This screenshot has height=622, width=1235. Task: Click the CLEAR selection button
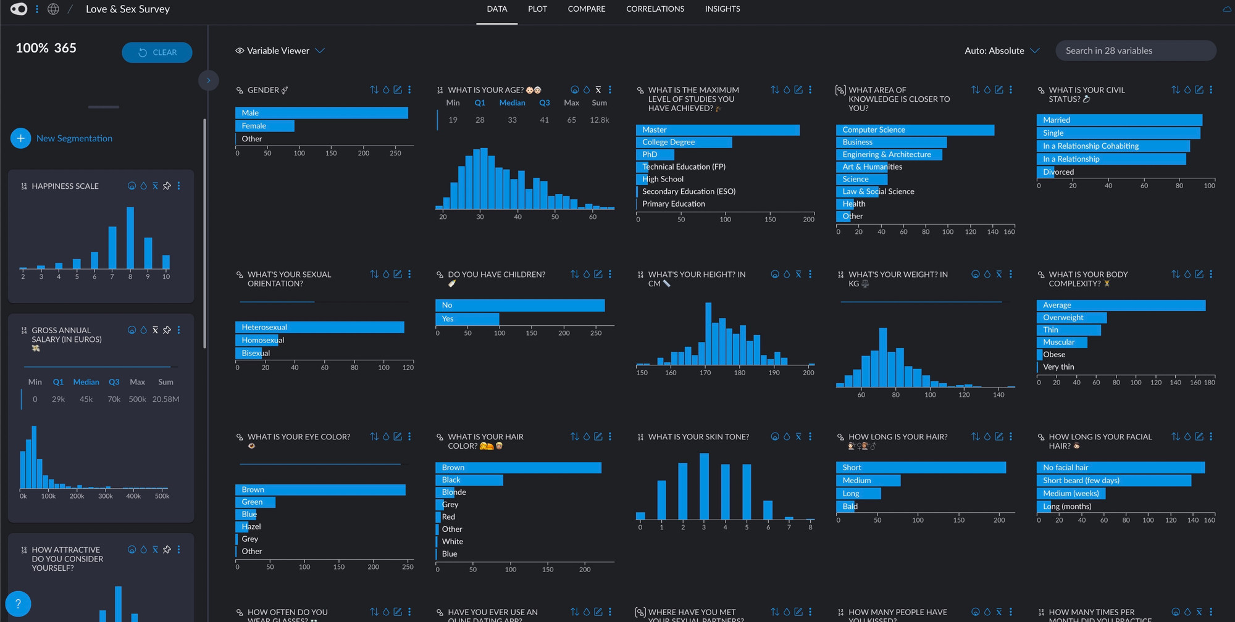[157, 52]
